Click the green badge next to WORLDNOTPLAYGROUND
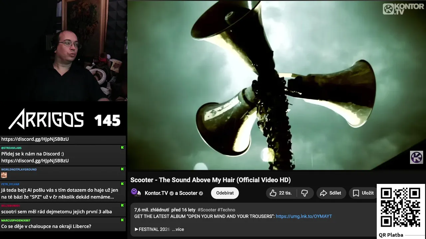The image size is (426, 239). point(122,169)
